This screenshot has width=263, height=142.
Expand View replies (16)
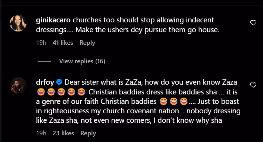(82, 61)
